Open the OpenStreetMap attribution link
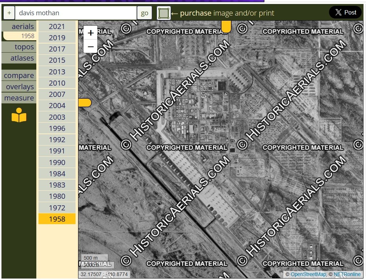 point(308,274)
